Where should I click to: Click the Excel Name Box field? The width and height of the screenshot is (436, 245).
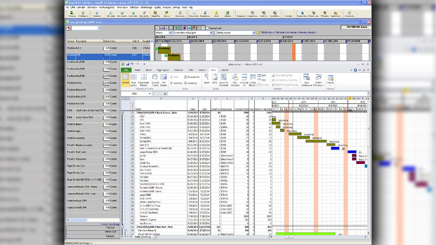pos(137,94)
